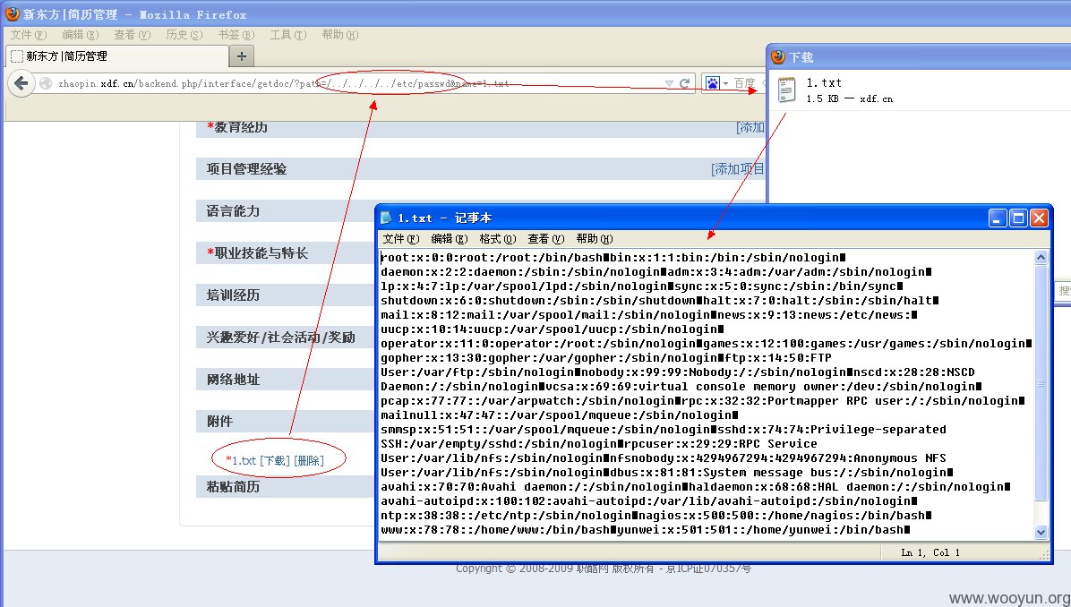Click the site identity icon in address bar
This screenshot has width=1071, height=607.
46,83
